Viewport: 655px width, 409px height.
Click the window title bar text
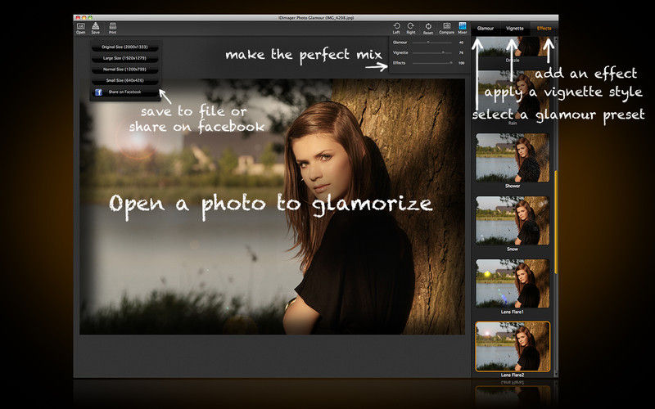316,18
